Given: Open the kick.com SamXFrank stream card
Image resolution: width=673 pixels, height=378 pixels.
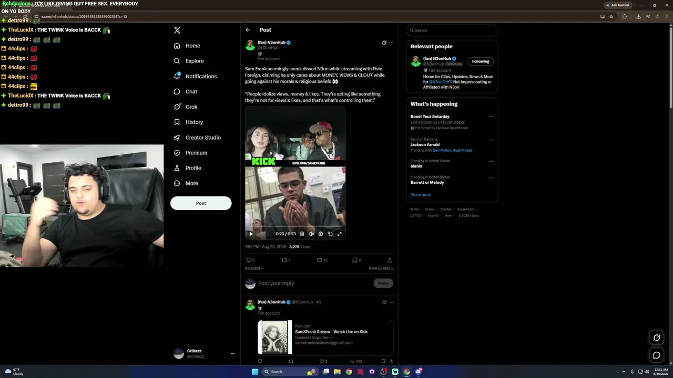Looking at the screenshot, I should click(325, 337).
